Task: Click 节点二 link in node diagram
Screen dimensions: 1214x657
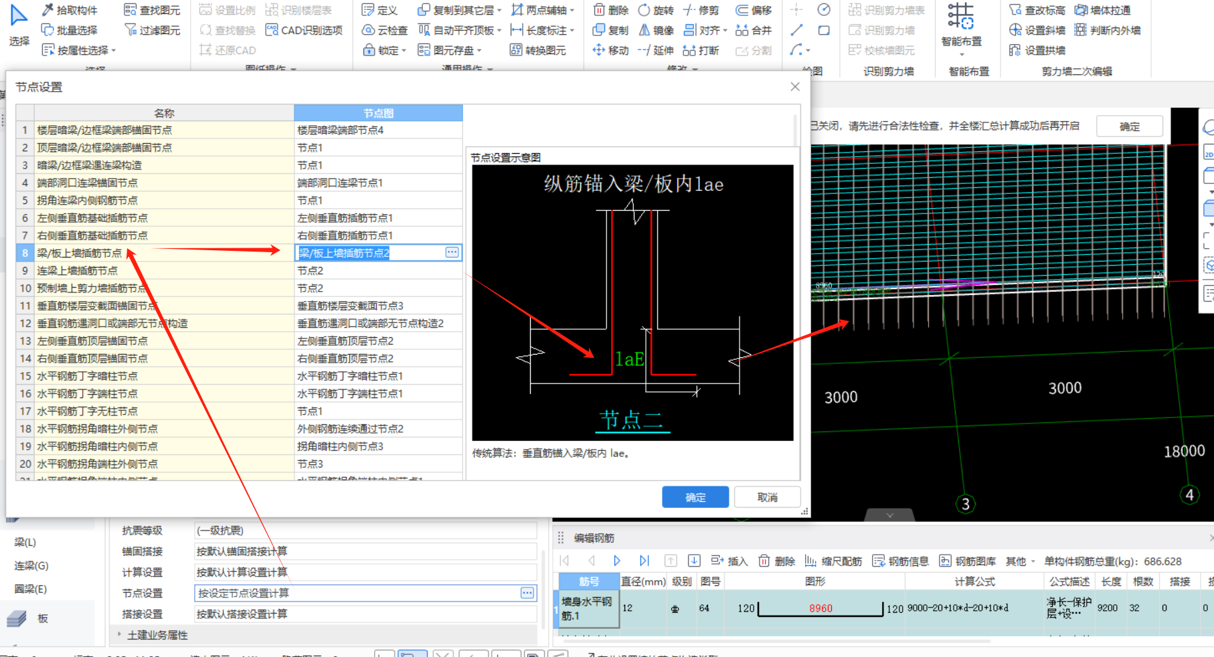Action: pos(632,420)
